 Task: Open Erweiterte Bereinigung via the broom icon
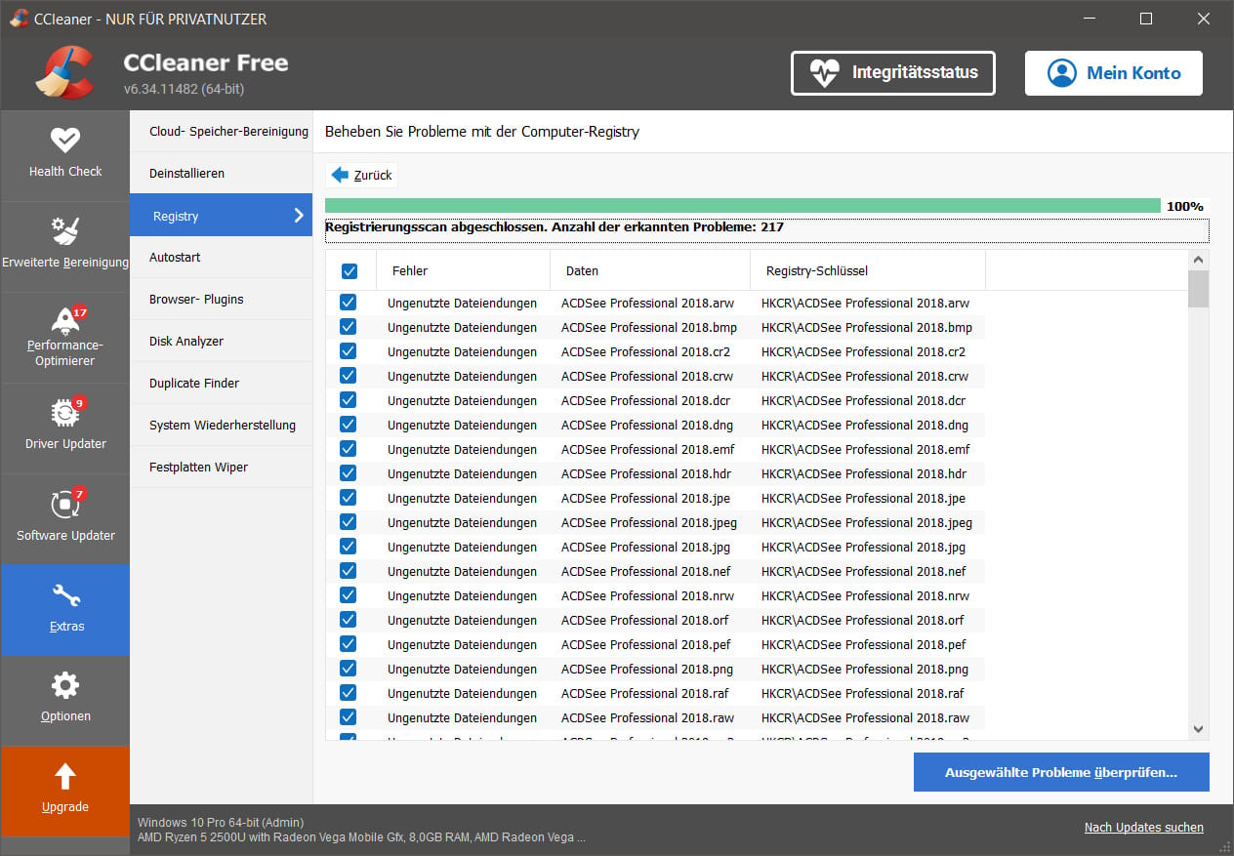[x=64, y=226]
